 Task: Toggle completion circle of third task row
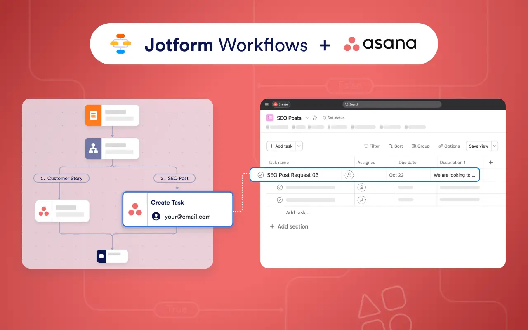pos(280,200)
